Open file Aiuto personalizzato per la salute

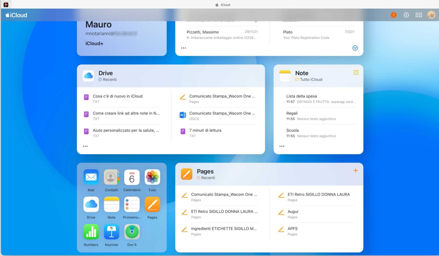pyautogui.click(x=122, y=133)
